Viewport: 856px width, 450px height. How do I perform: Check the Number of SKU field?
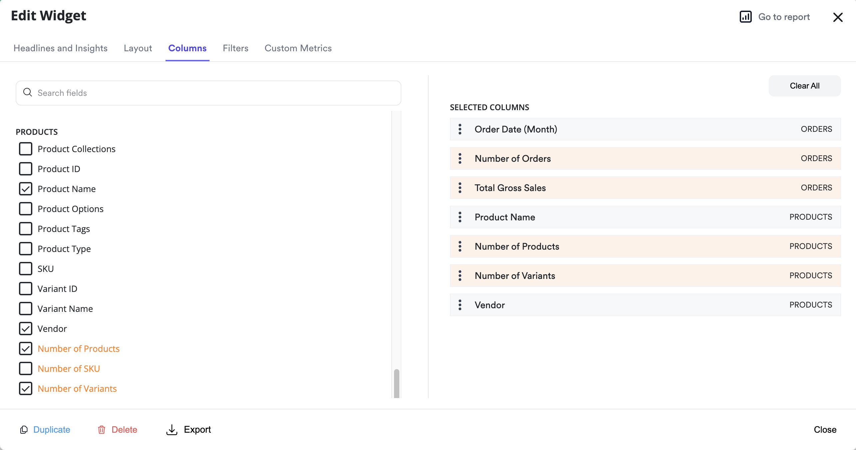[26, 368]
